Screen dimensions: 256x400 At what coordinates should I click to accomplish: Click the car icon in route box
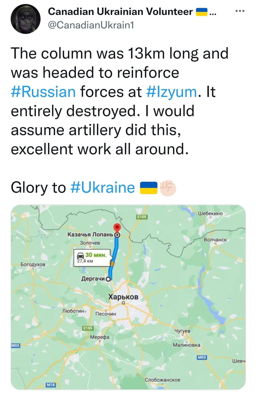click(x=80, y=254)
